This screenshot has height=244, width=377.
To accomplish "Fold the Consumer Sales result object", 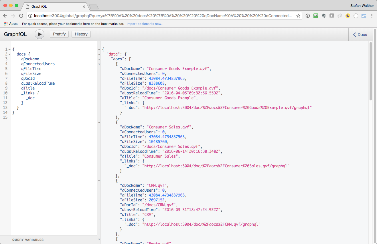I will [x=99, y=122].
